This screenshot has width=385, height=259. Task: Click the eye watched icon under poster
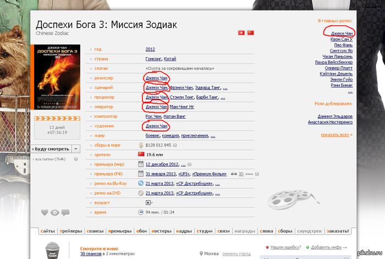54,213
